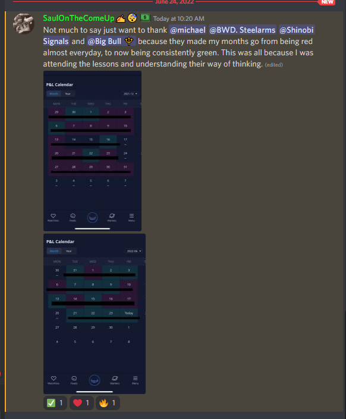The width and height of the screenshot is (346, 419).
Task: Toggle the green checkmark reaction
Action: click(55, 403)
